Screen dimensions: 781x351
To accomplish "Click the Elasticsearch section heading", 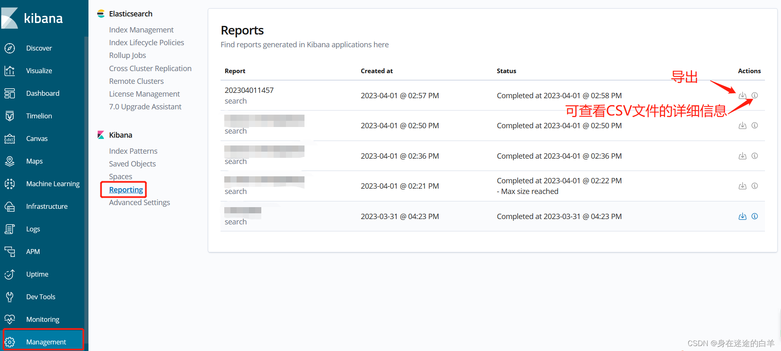I will click(130, 14).
